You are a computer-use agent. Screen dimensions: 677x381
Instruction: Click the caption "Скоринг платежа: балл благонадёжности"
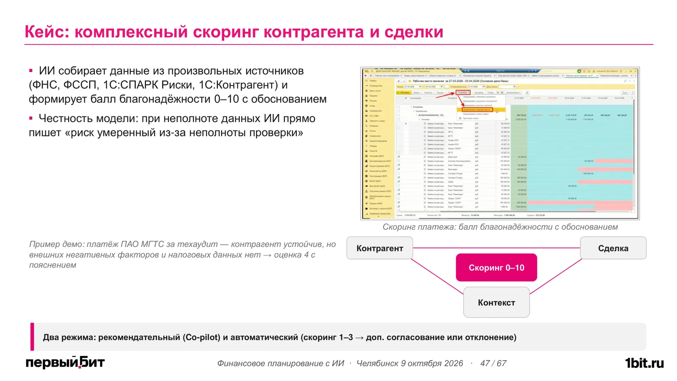500,227
